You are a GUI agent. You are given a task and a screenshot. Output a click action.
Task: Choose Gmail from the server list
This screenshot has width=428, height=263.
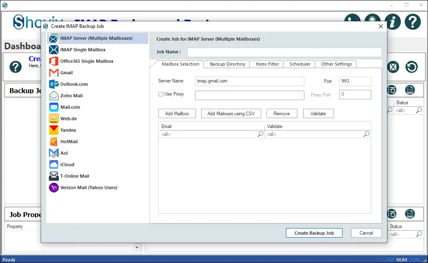point(98,73)
